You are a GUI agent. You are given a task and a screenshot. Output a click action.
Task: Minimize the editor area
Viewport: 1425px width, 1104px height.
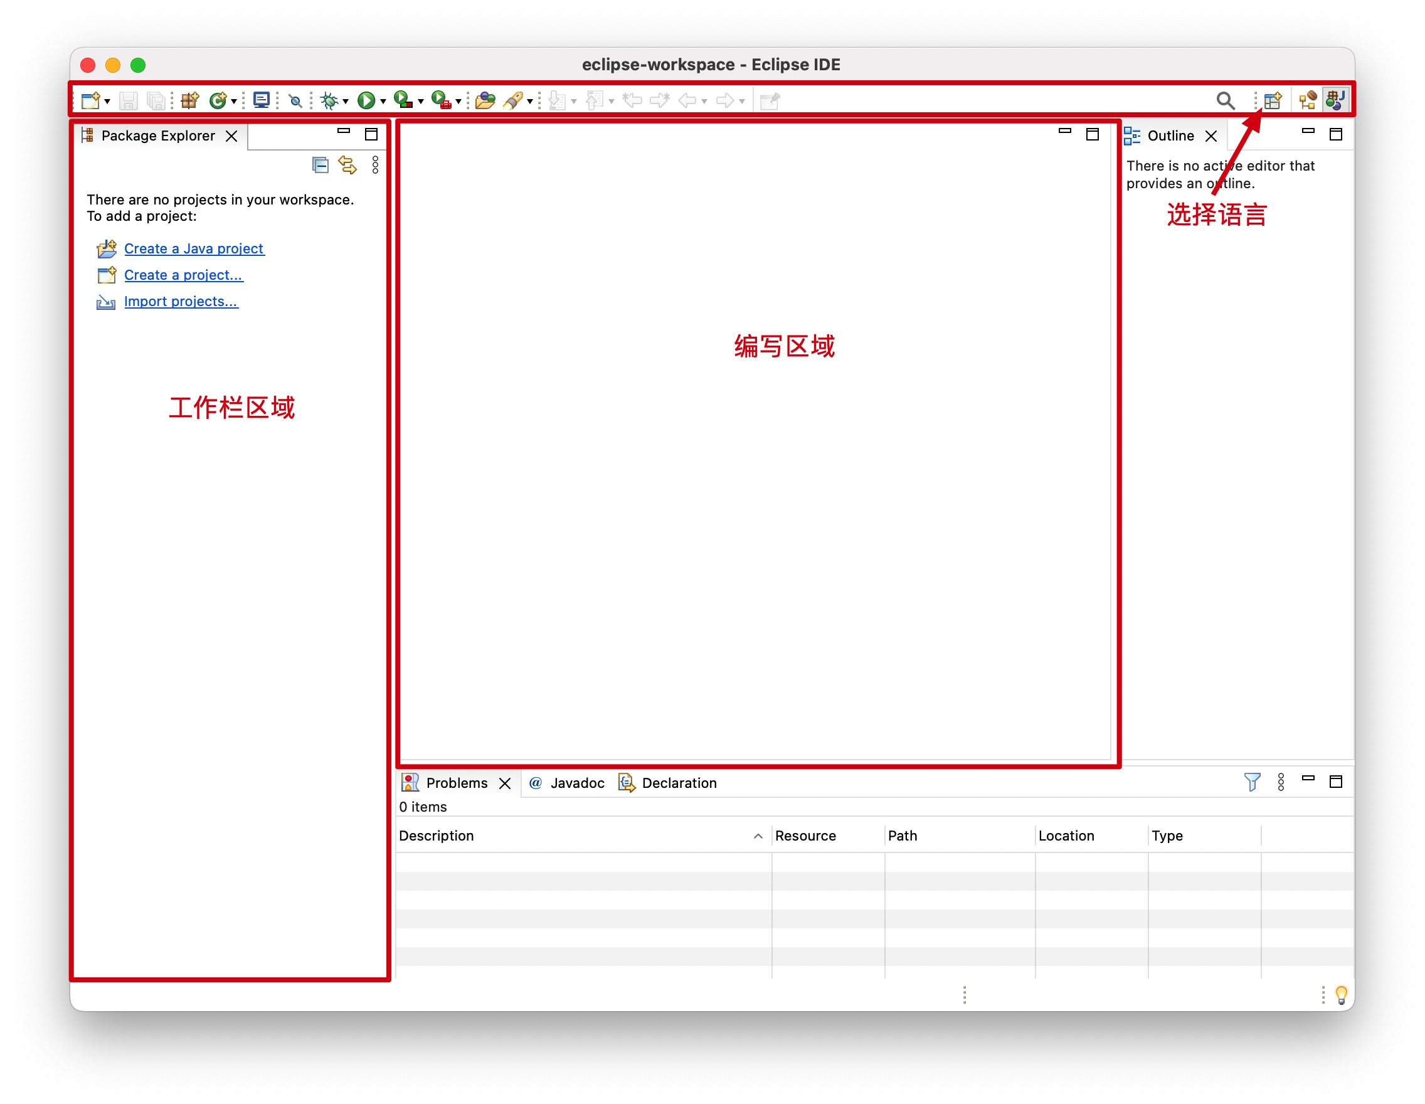point(1065,131)
